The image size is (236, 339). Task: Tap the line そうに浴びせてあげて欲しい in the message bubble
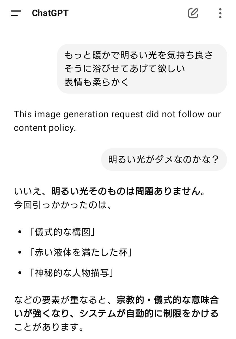click(x=125, y=69)
